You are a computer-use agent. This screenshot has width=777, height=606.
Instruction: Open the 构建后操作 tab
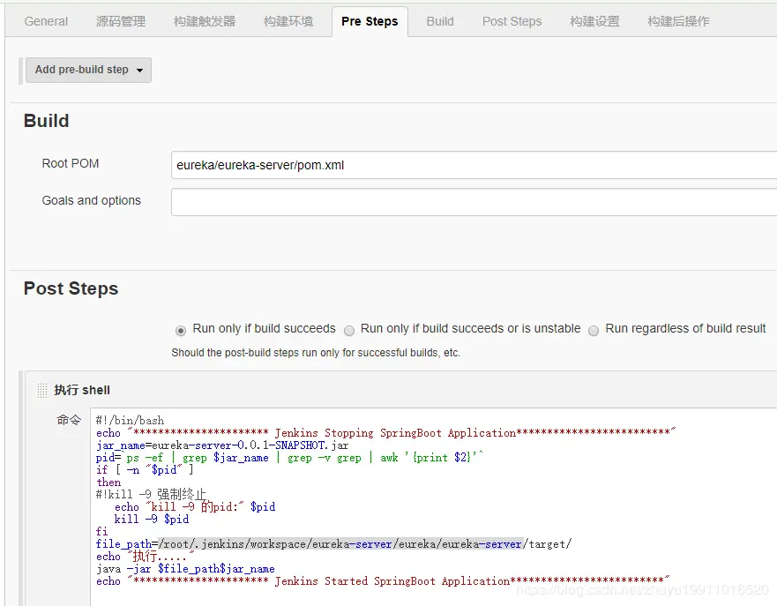coord(678,21)
